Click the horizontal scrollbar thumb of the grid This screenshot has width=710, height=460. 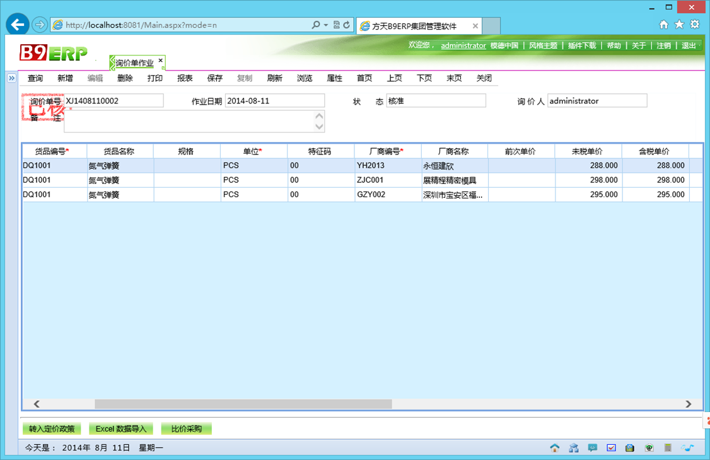[x=243, y=404]
